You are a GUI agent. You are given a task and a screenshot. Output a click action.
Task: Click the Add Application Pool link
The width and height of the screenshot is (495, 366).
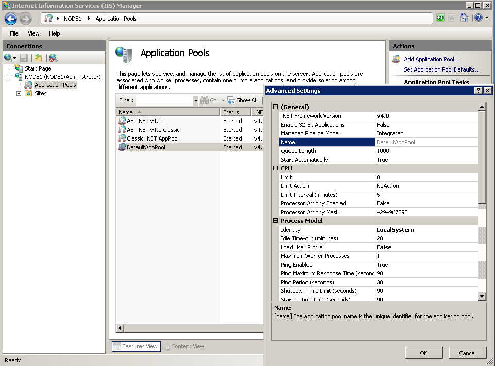tap(431, 59)
